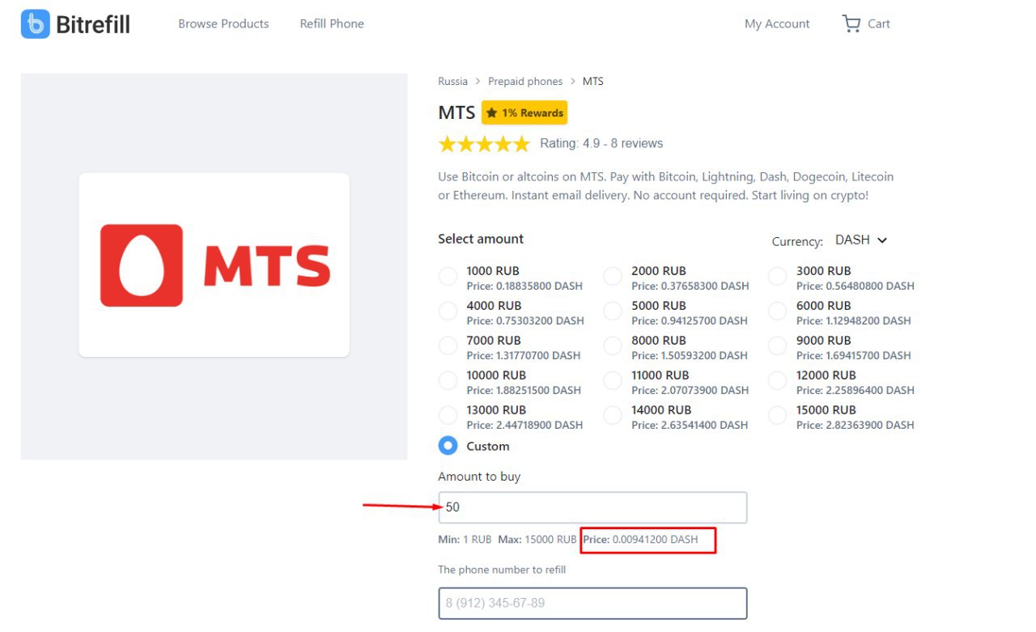Select the 7000 RUB amount
The width and height of the screenshot is (1036, 632).
[448, 346]
